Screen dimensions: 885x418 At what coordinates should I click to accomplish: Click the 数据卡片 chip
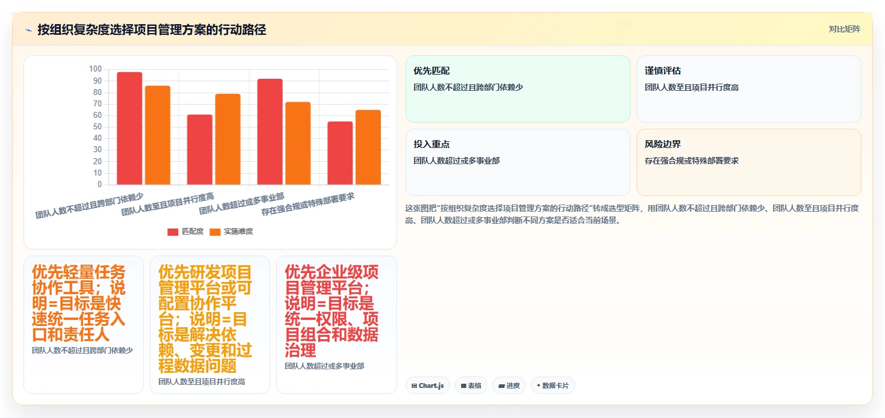pos(553,386)
